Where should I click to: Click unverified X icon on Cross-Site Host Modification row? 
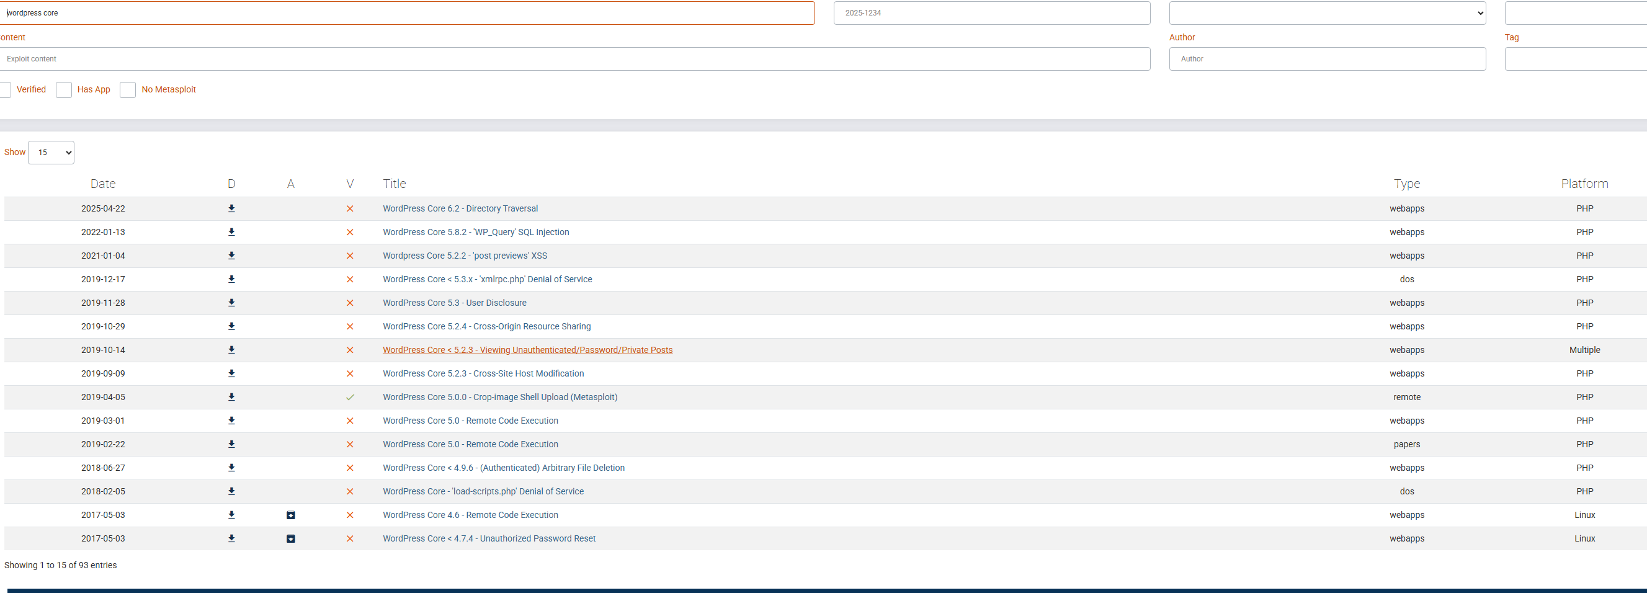click(x=350, y=374)
